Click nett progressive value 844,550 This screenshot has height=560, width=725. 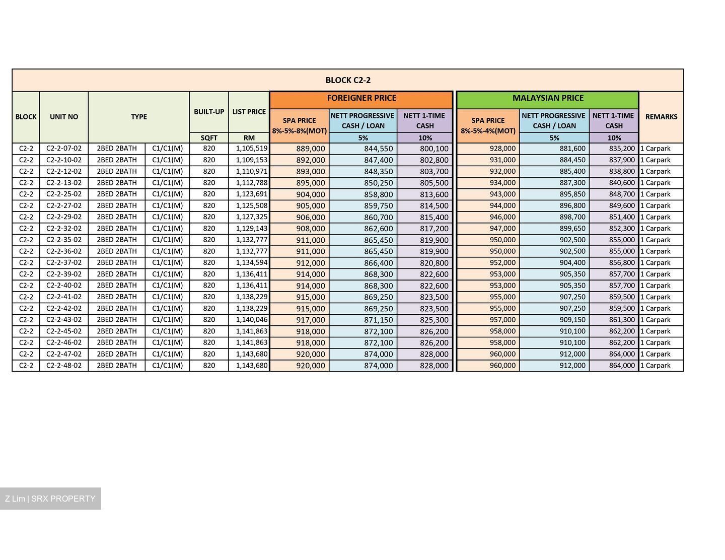point(379,149)
